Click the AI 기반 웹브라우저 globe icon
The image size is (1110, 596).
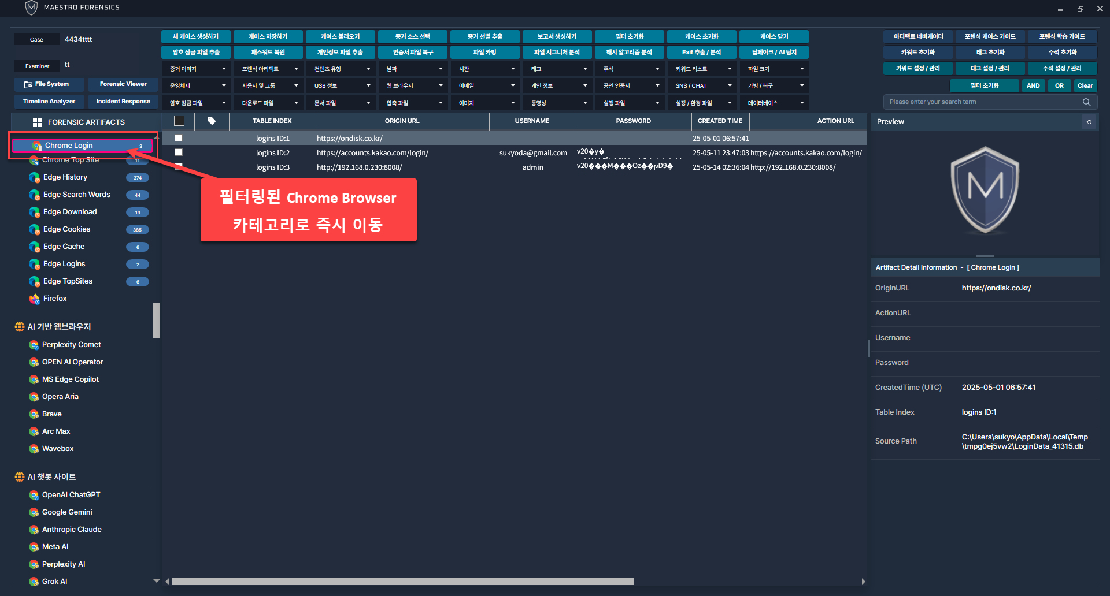20,327
